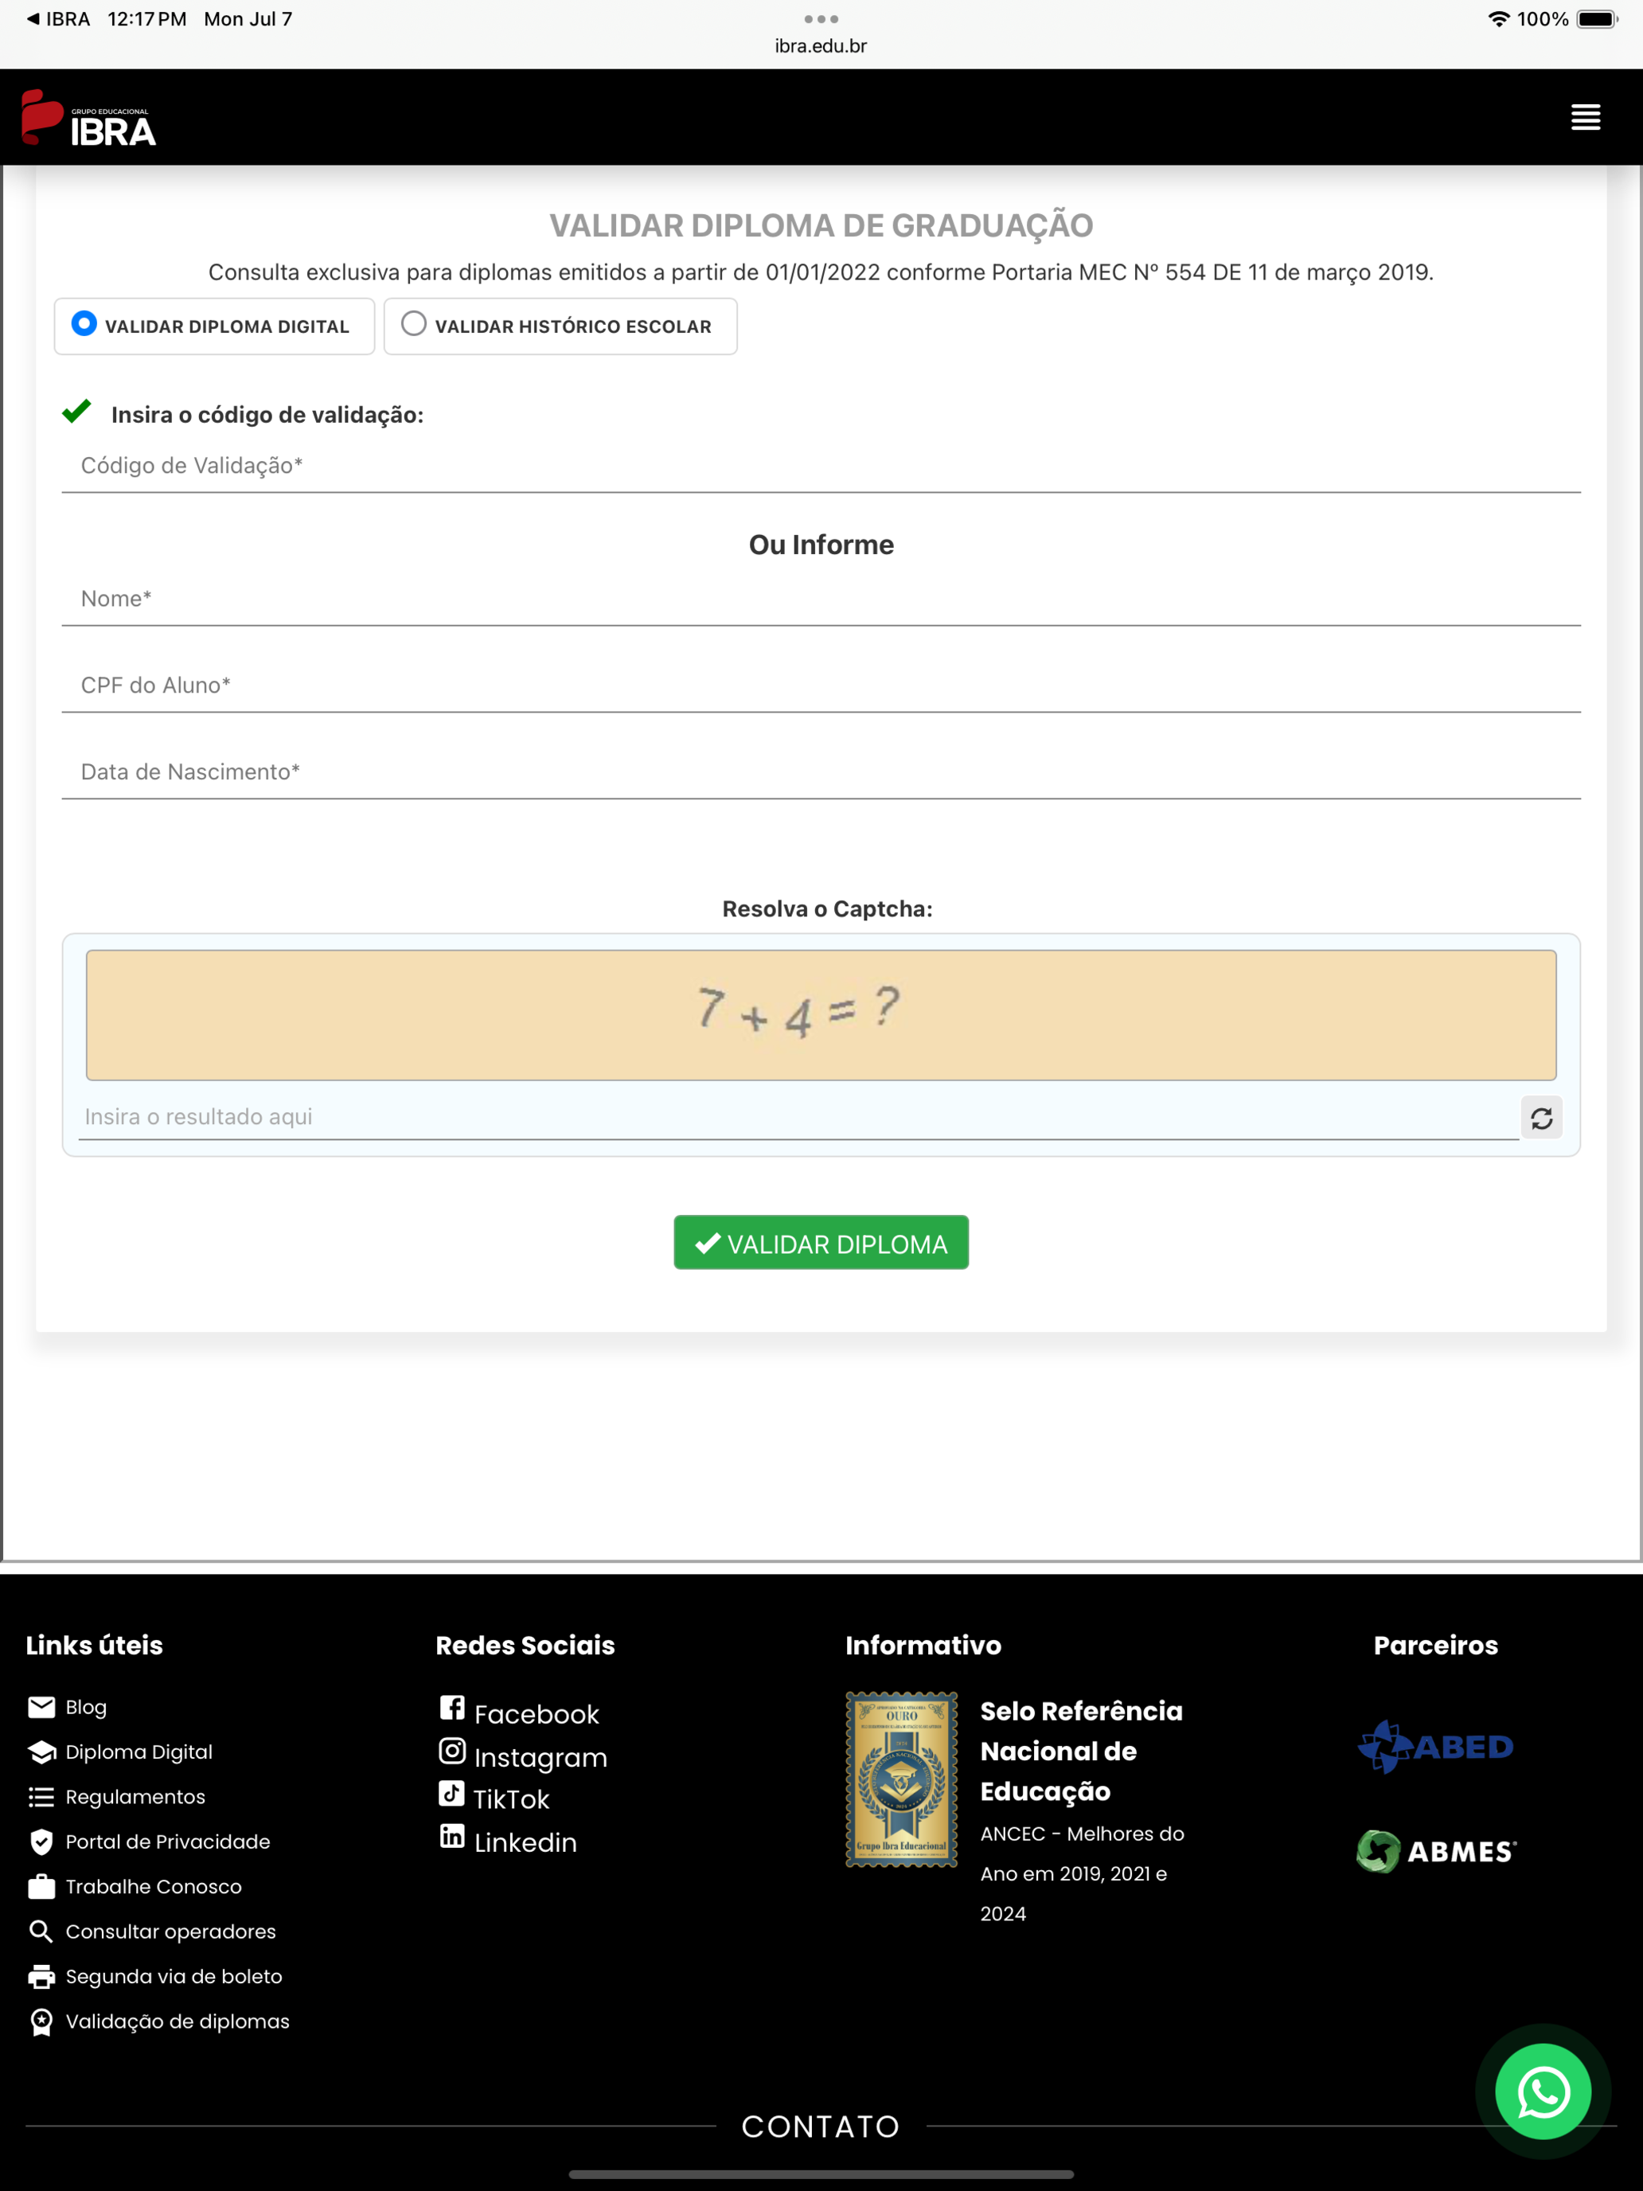Open WhatsApp chat bubble

(x=1542, y=2091)
